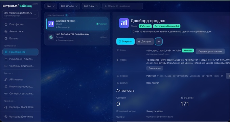The height and width of the screenshot is (122, 230).
Task: Open the Доступы settings
Action: click(x=145, y=41)
